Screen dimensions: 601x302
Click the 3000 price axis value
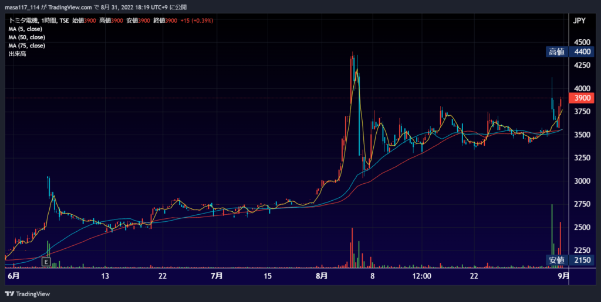582,181
